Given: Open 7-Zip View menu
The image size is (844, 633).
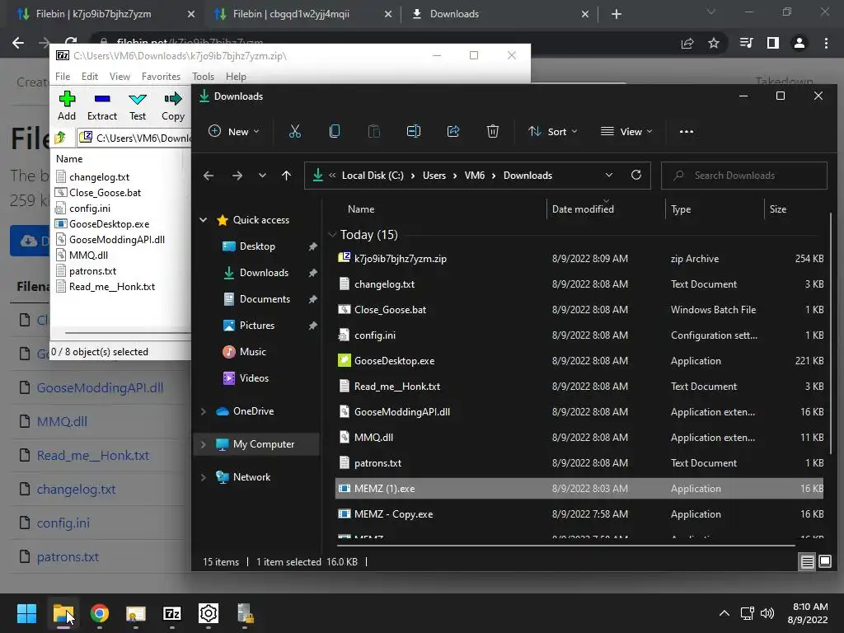Looking at the screenshot, I should coord(120,77).
